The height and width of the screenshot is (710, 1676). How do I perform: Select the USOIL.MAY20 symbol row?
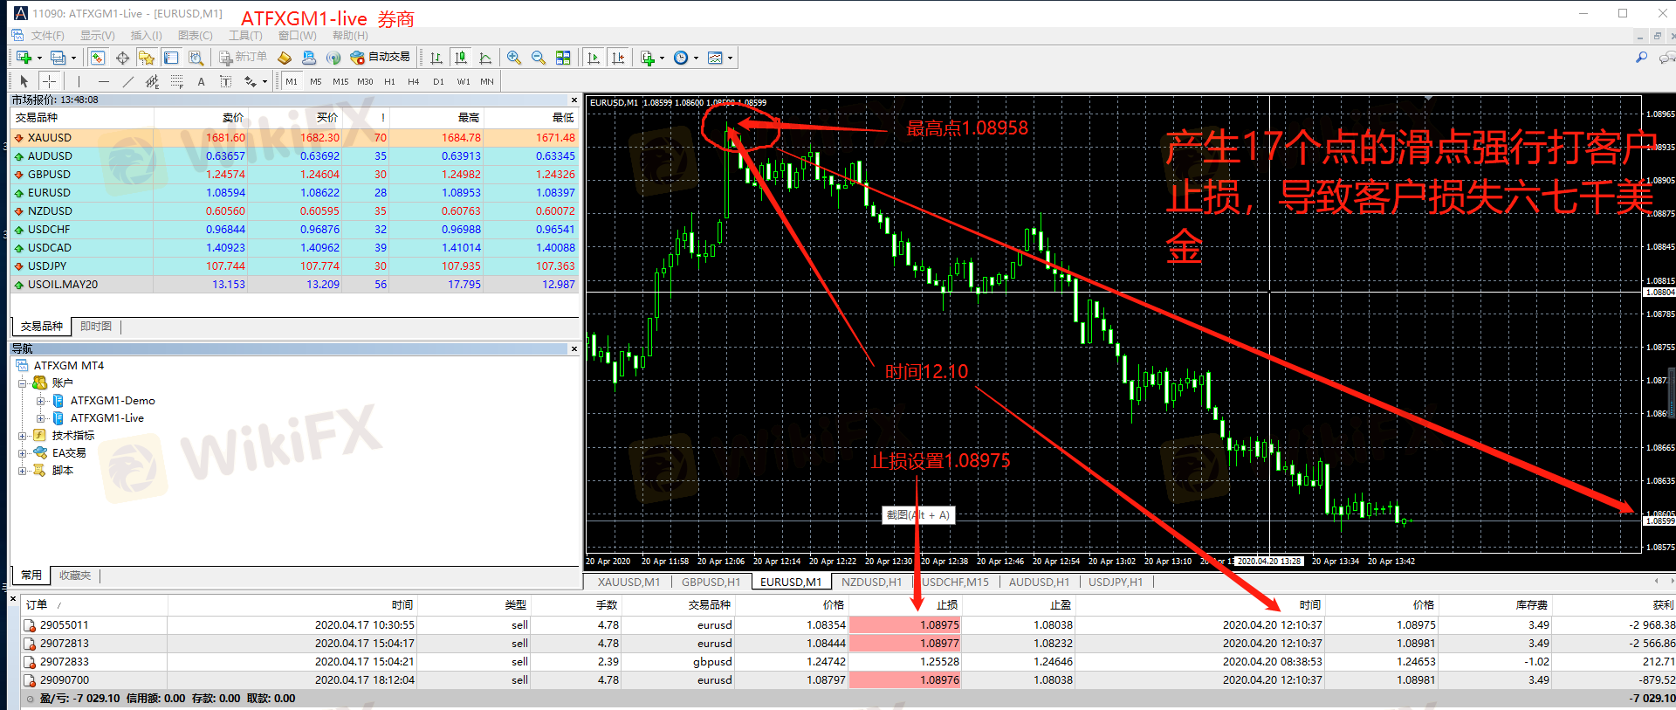tap(294, 285)
